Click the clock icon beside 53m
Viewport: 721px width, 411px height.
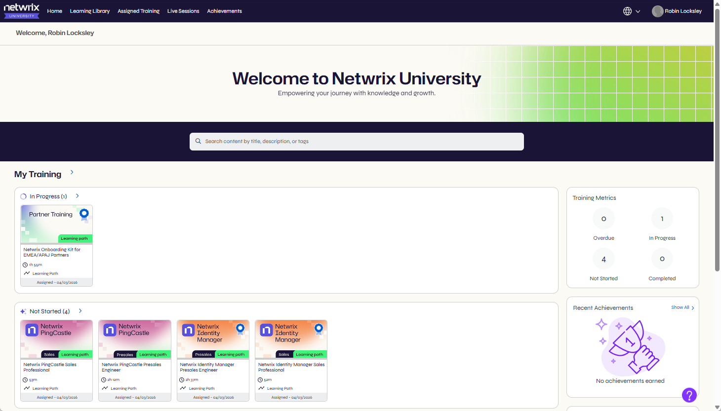pyautogui.click(x=26, y=380)
